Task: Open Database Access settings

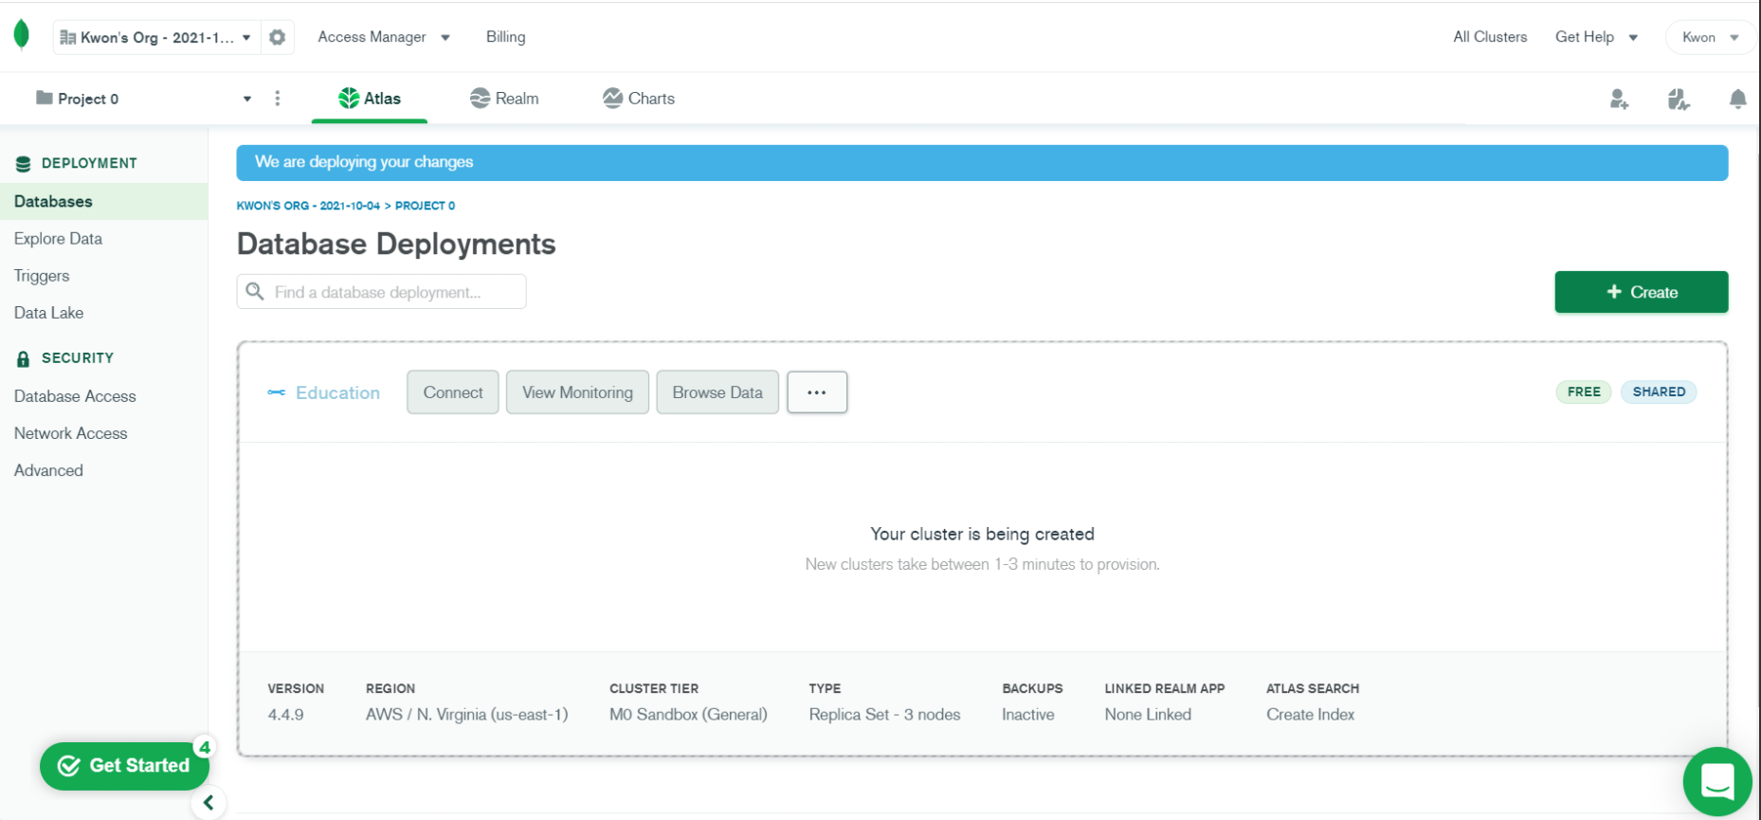Action: pyautogui.click(x=75, y=396)
